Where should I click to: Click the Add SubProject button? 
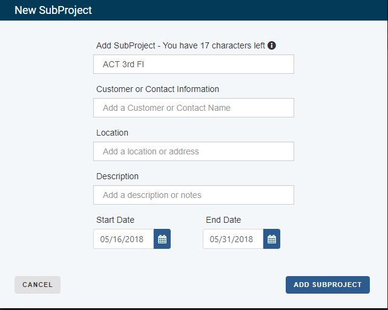coord(327,285)
